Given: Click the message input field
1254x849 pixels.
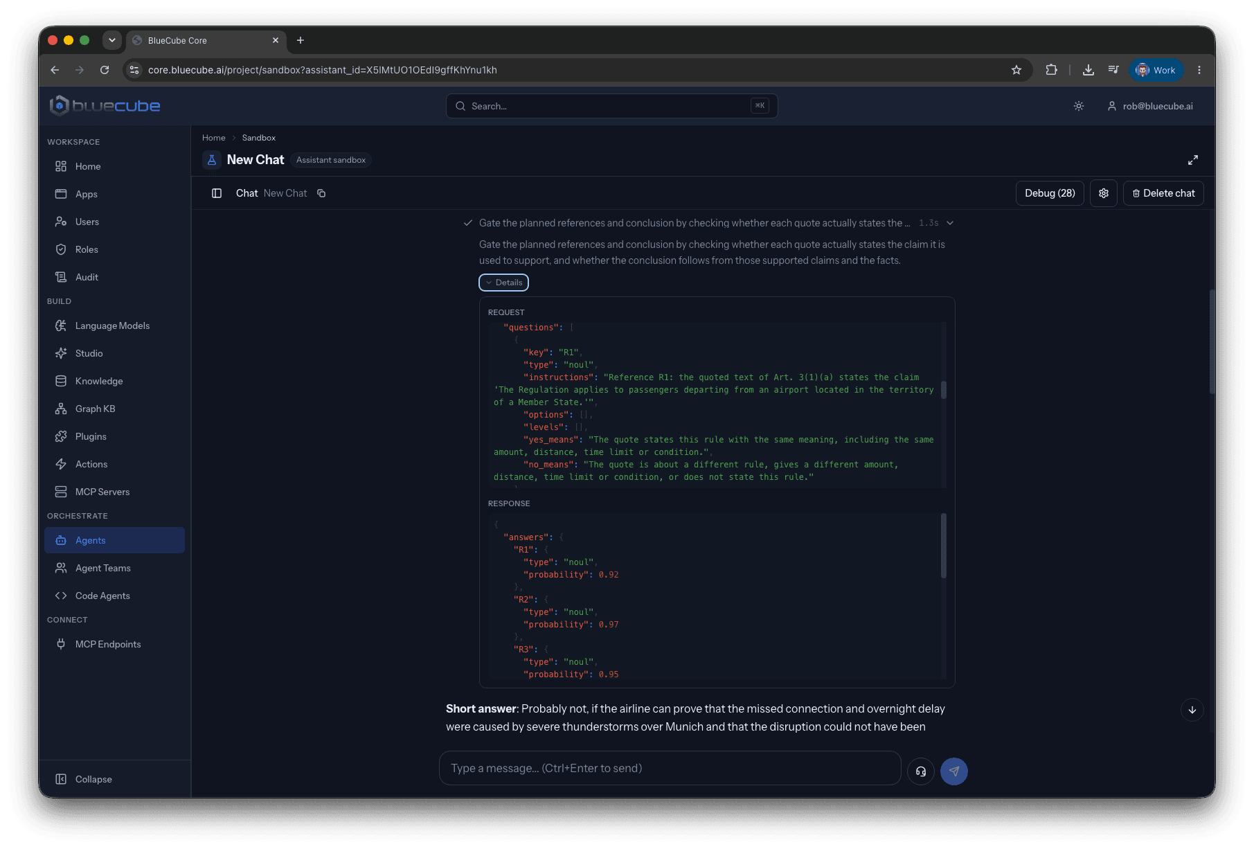Looking at the screenshot, I should click(670, 768).
